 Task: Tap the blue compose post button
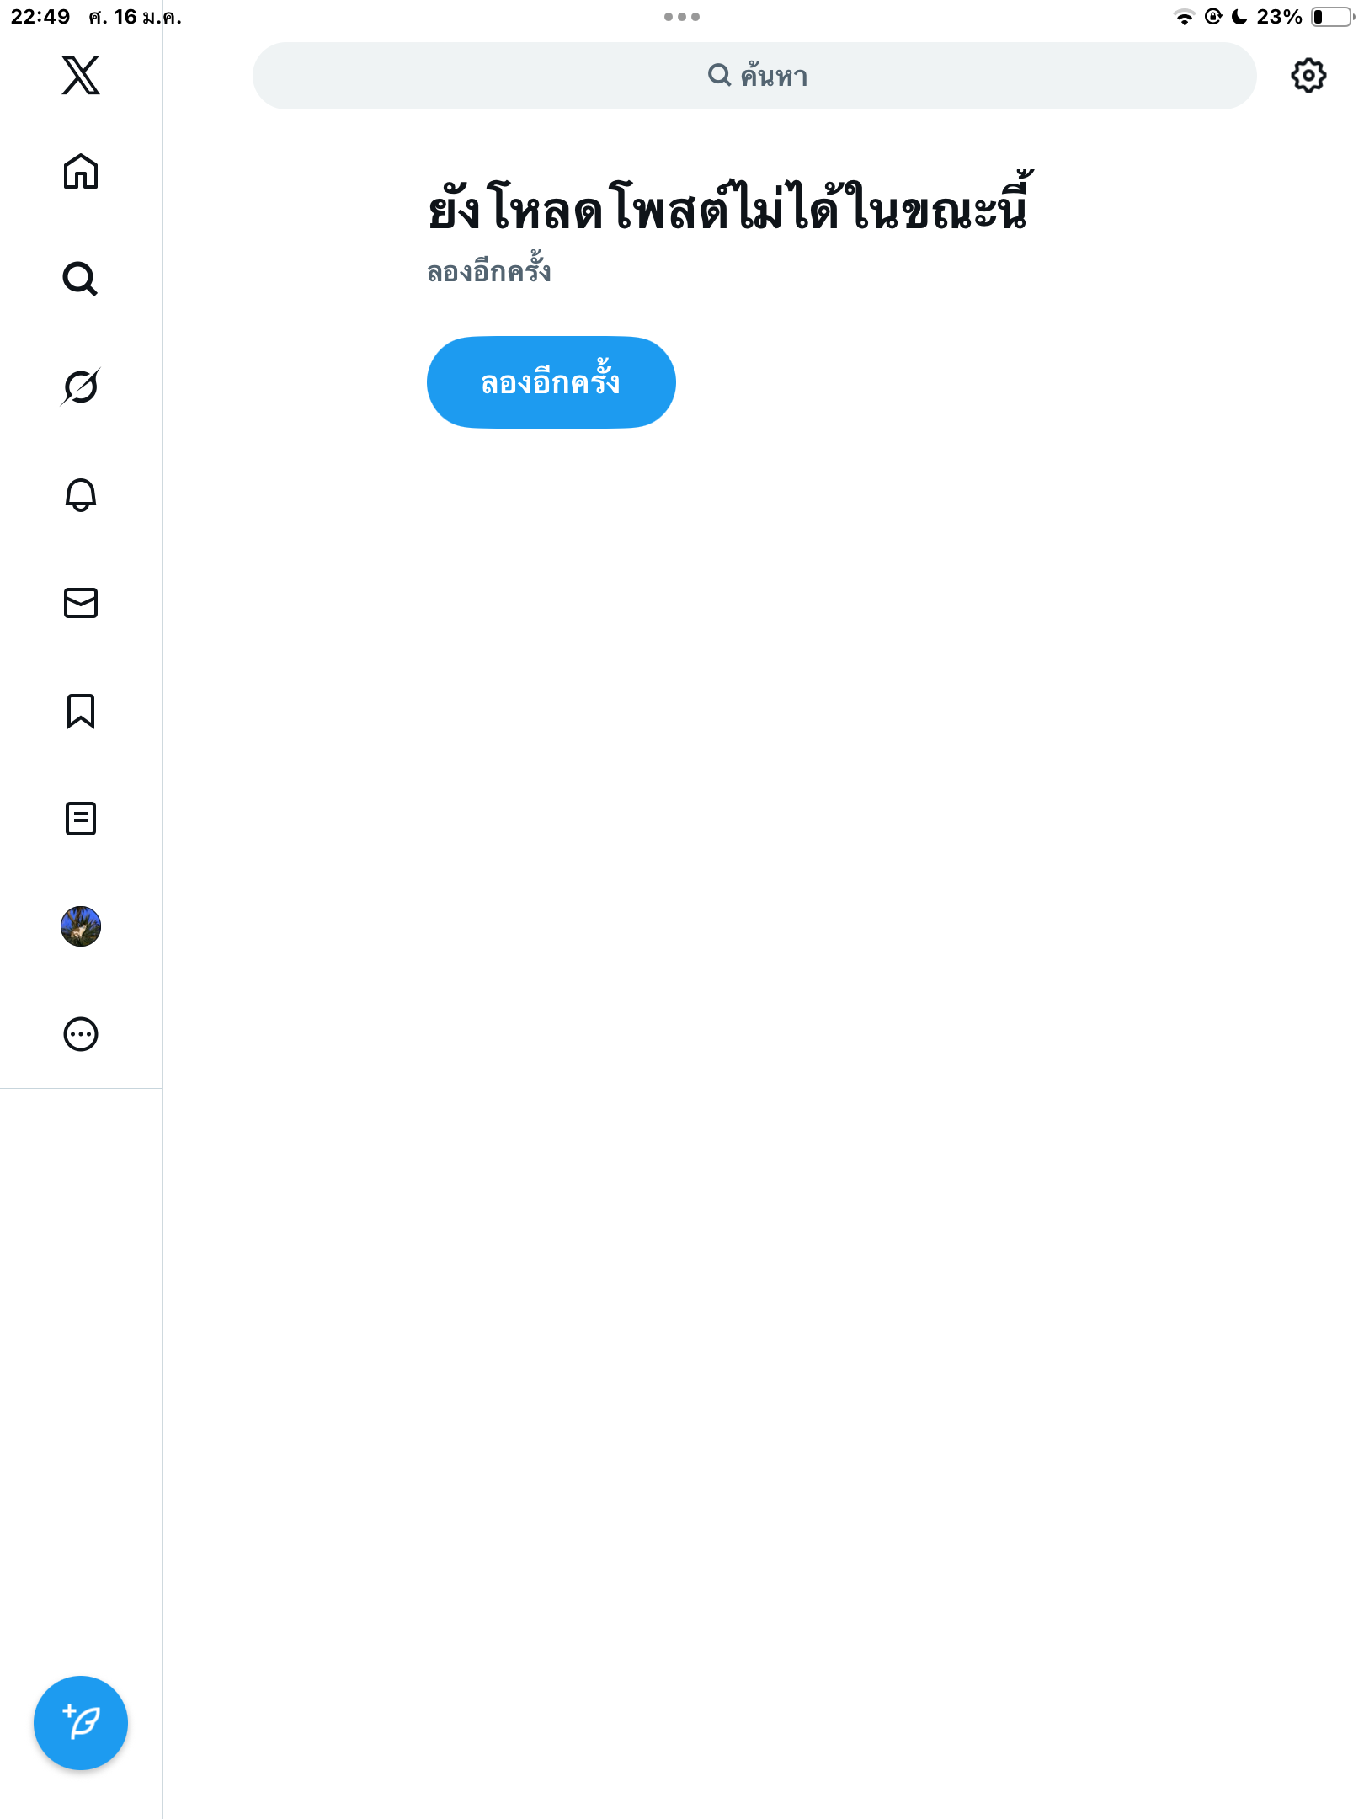coord(81,1723)
